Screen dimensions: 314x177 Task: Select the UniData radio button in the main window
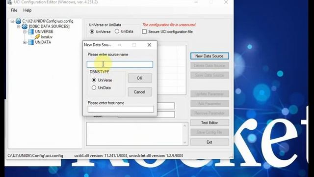point(117,31)
